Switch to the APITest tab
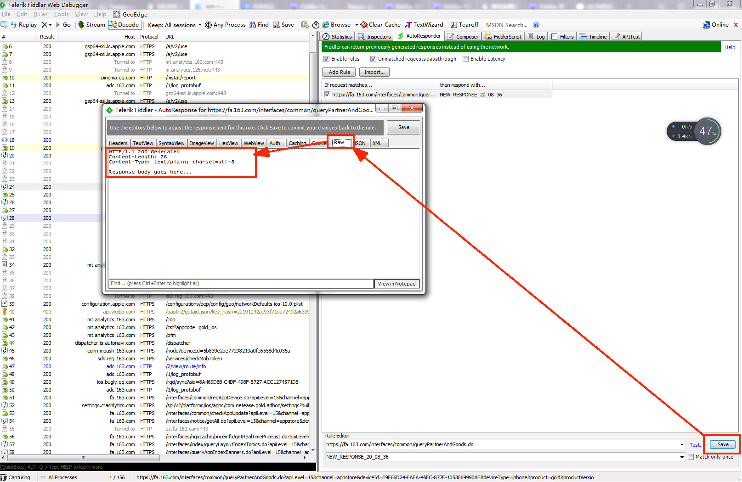 (626, 37)
